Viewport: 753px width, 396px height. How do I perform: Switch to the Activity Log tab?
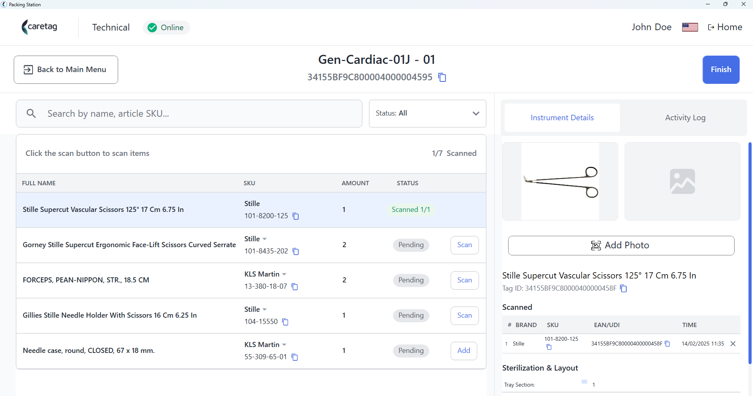pos(685,118)
